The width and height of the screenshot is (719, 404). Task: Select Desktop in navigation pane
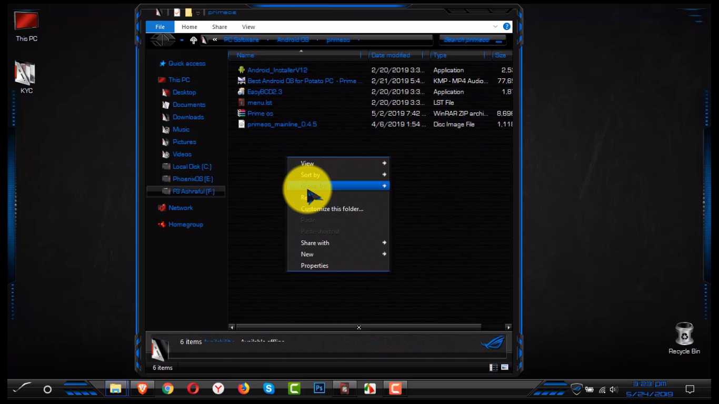pyautogui.click(x=184, y=92)
